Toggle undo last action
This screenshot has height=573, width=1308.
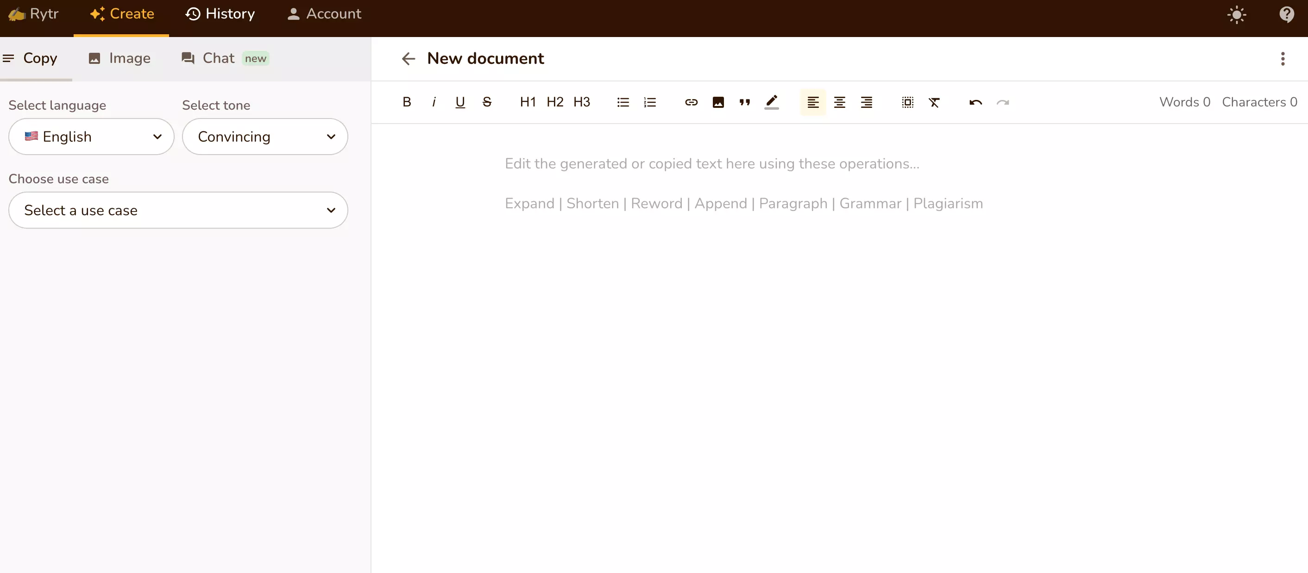point(976,102)
